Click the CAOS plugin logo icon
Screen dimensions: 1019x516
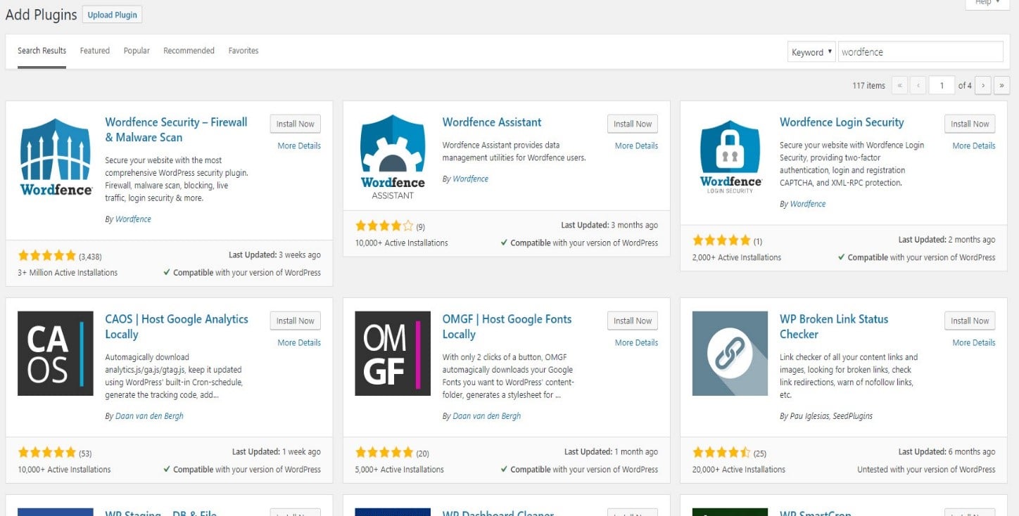tap(56, 353)
